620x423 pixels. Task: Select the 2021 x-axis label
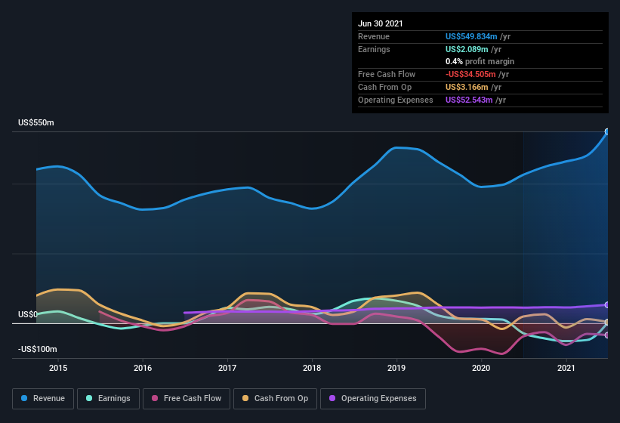click(x=566, y=368)
